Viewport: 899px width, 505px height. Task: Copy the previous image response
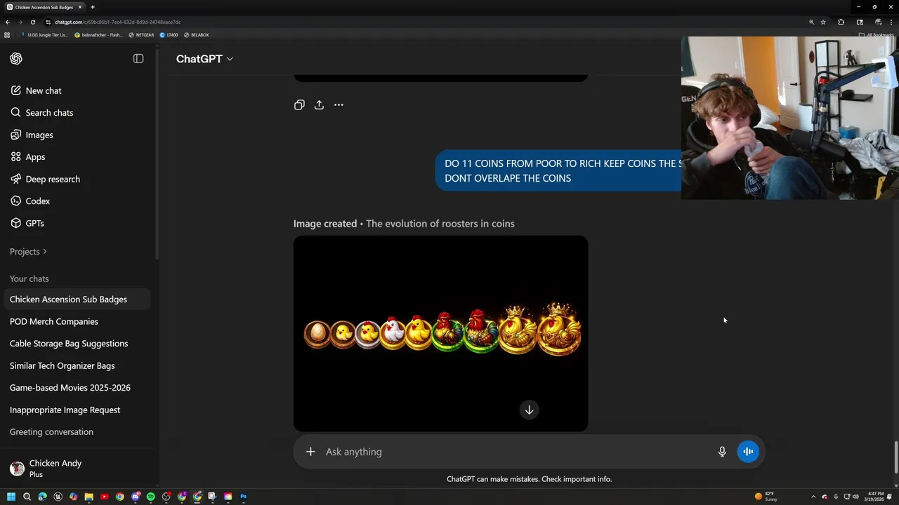pyautogui.click(x=299, y=105)
